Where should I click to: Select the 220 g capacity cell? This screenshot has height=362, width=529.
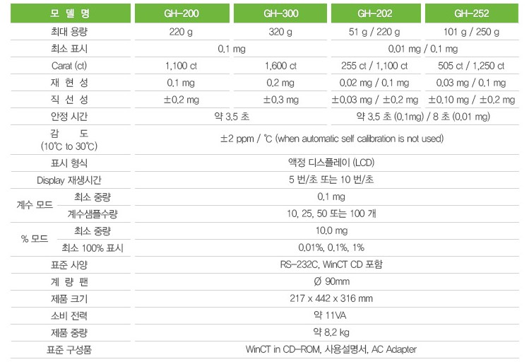click(181, 32)
